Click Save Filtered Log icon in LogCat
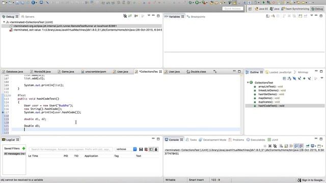The image size is (326, 183). tap(141, 149)
